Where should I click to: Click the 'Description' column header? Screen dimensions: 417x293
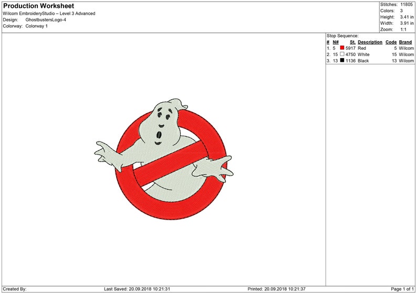pyautogui.click(x=370, y=42)
